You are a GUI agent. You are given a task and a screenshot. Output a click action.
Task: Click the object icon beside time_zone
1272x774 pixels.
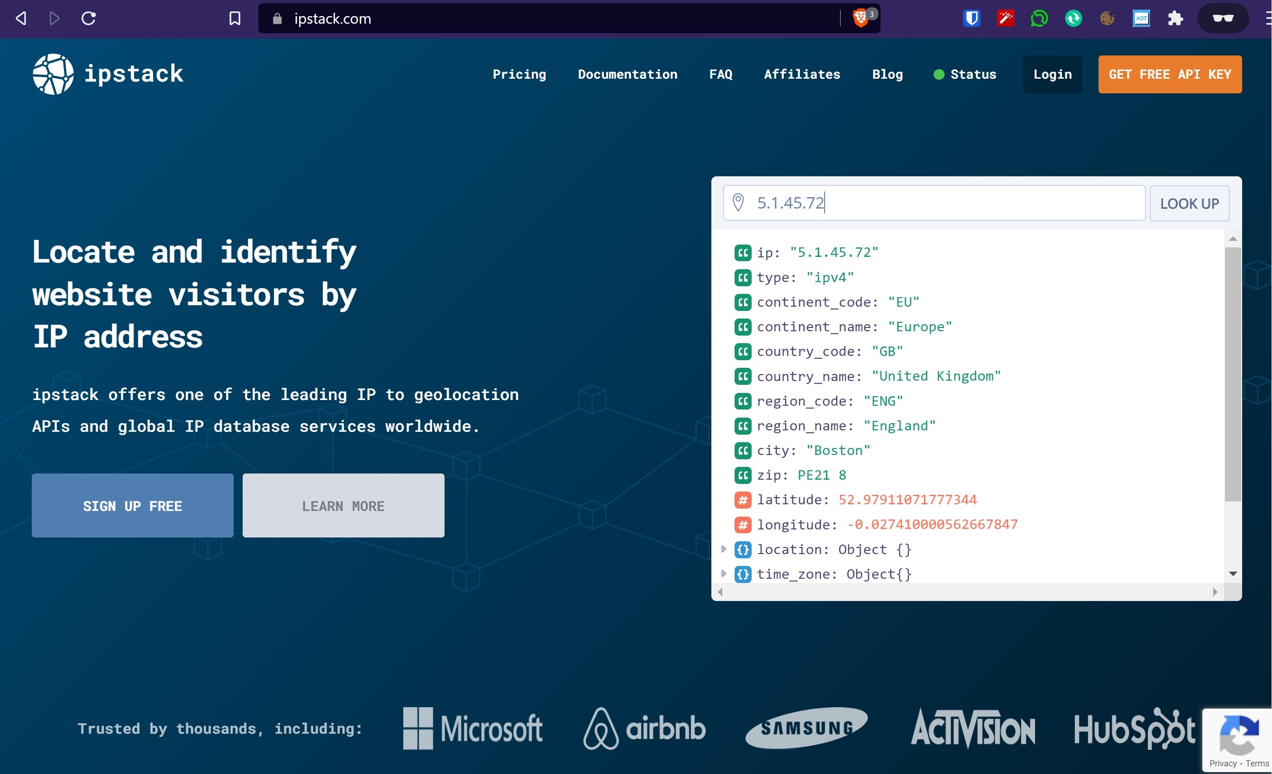pos(742,574)
